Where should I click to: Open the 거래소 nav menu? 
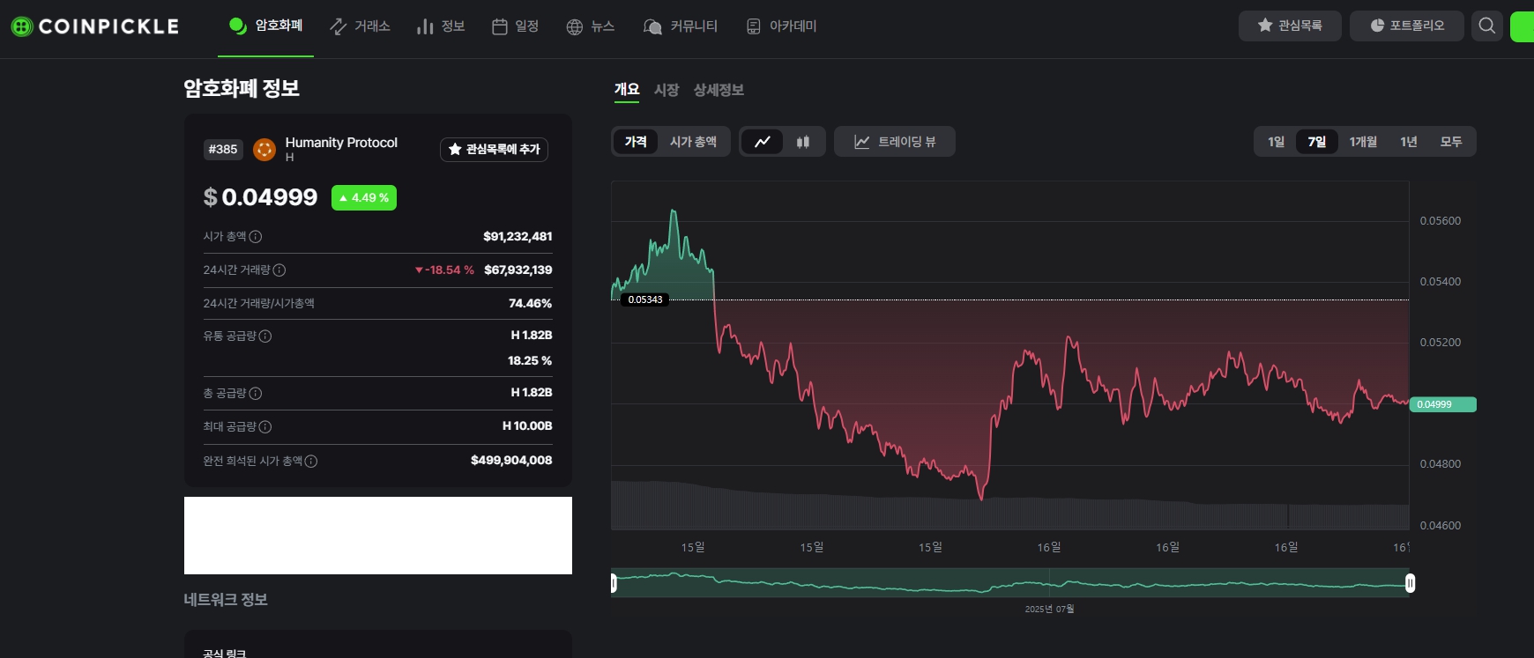pyautogui.click(x=360, y=26)
